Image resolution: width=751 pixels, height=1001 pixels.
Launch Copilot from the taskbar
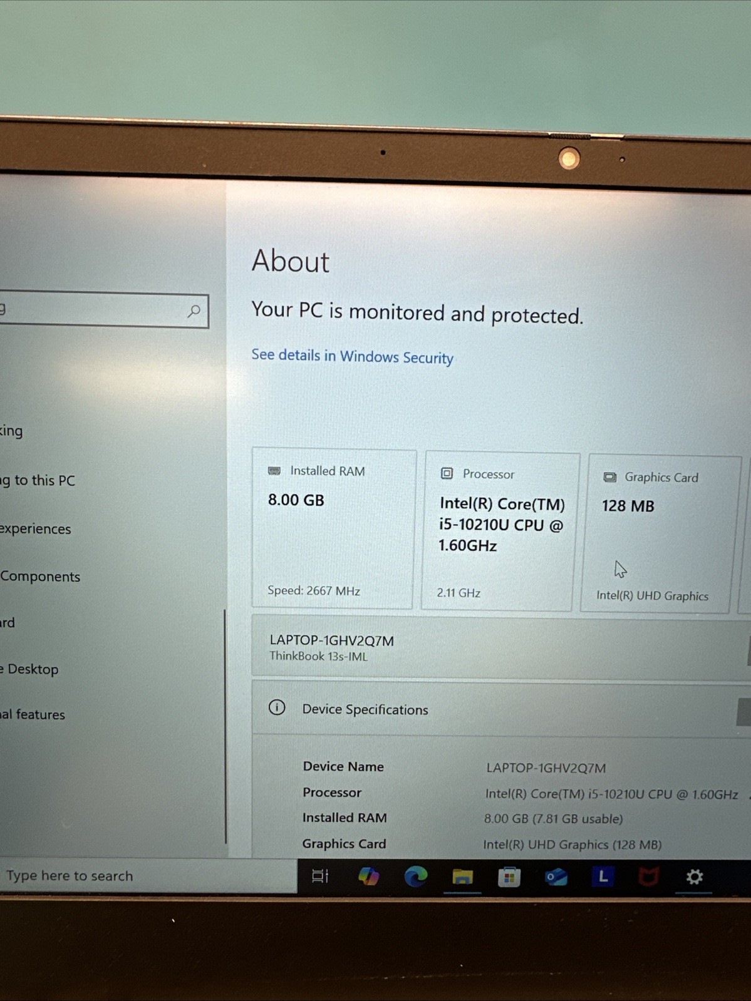(368, 876)
